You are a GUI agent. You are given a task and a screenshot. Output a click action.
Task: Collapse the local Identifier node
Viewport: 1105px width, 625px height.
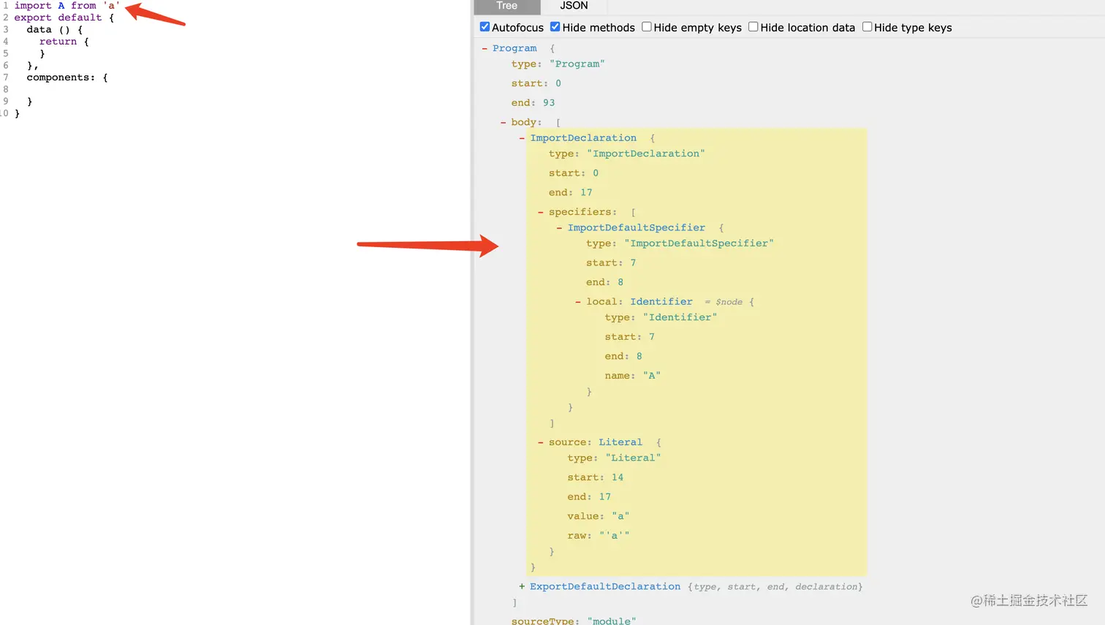tap(578, 302)
